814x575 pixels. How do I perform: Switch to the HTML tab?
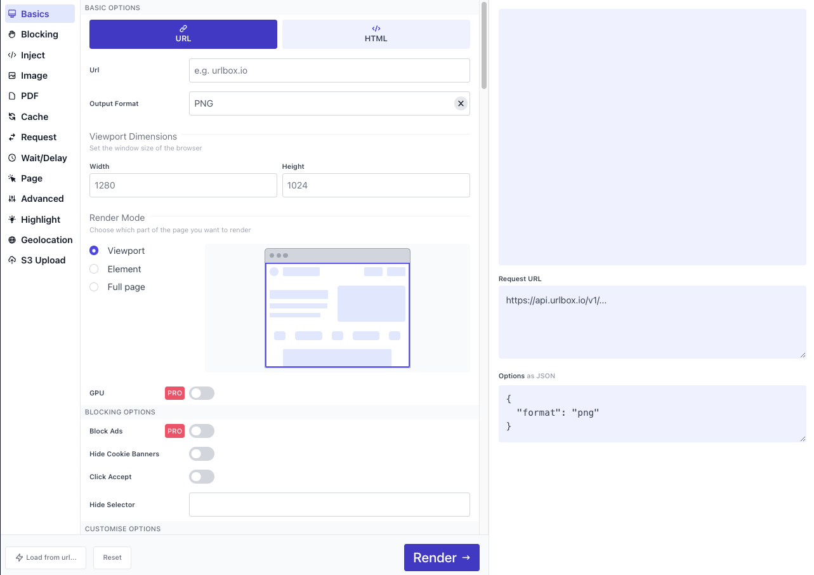click(376, 34)
